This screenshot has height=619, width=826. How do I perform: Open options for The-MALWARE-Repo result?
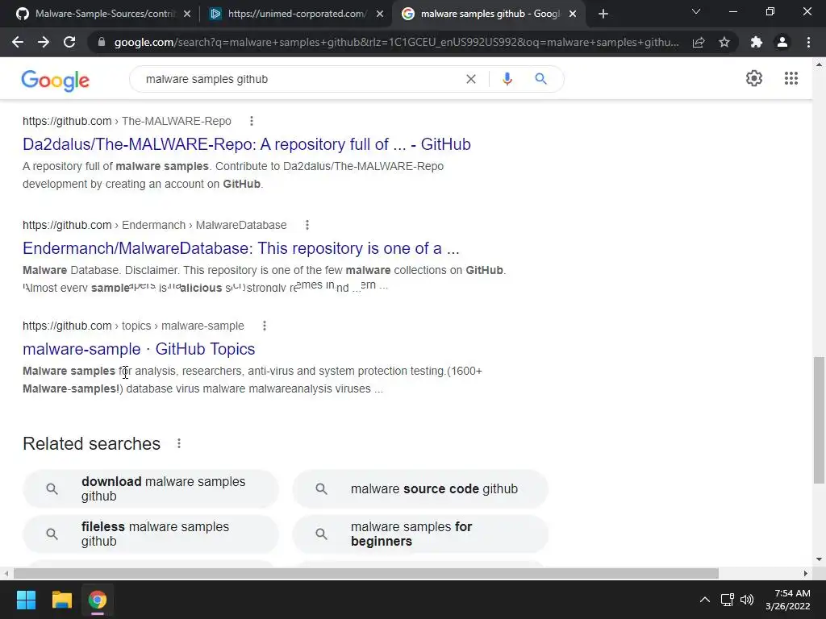(x=252, y=121)
